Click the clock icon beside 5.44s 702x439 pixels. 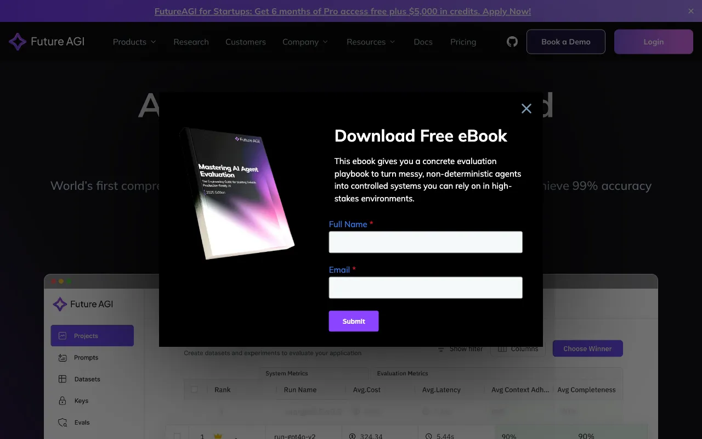429,437
